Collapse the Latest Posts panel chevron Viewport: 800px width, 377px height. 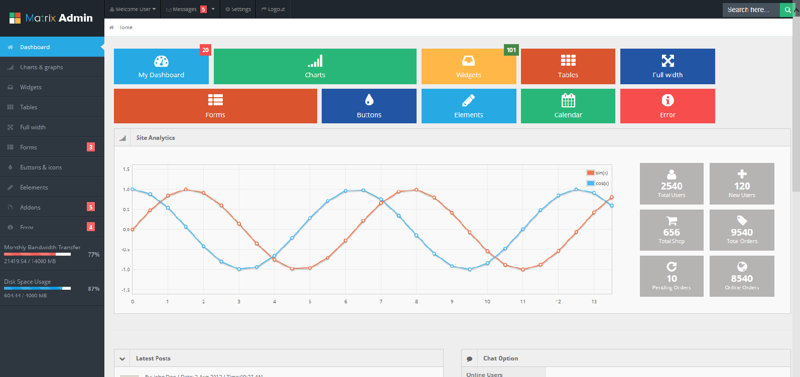click(x=122, y=358)
